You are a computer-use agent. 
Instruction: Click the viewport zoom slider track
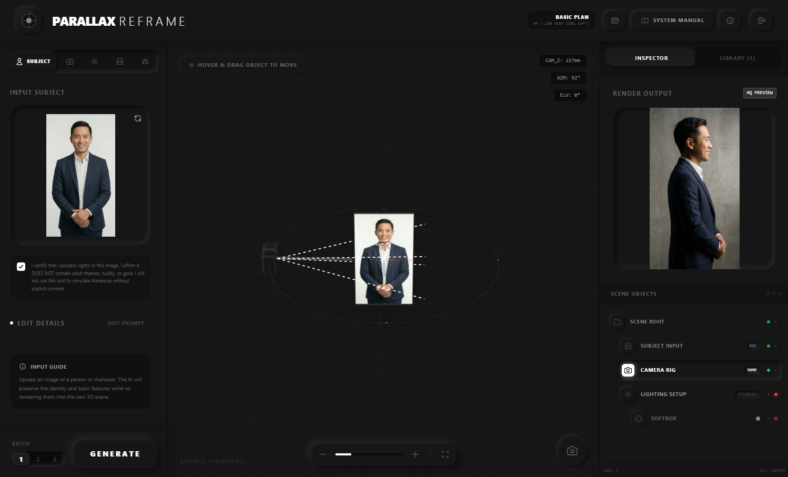click(369, 454)
